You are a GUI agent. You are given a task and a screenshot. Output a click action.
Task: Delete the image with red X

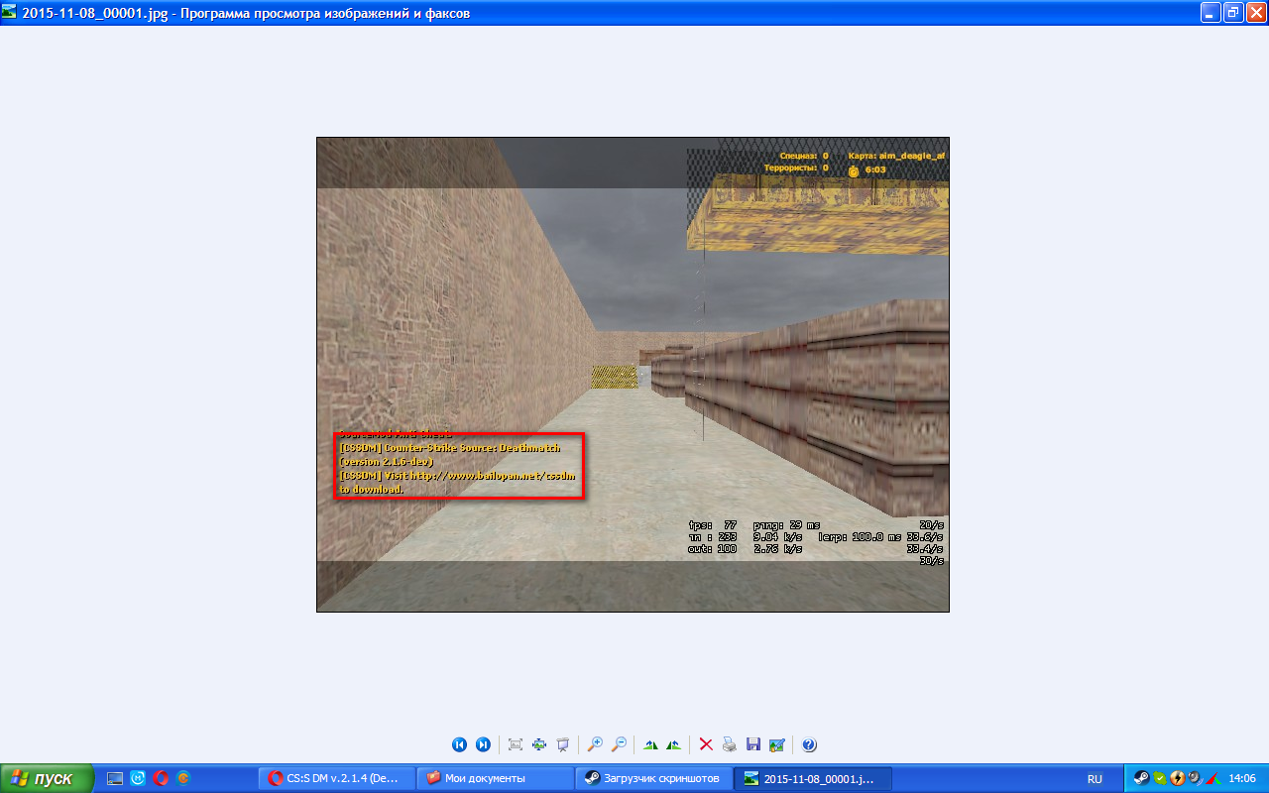point(706,744)
